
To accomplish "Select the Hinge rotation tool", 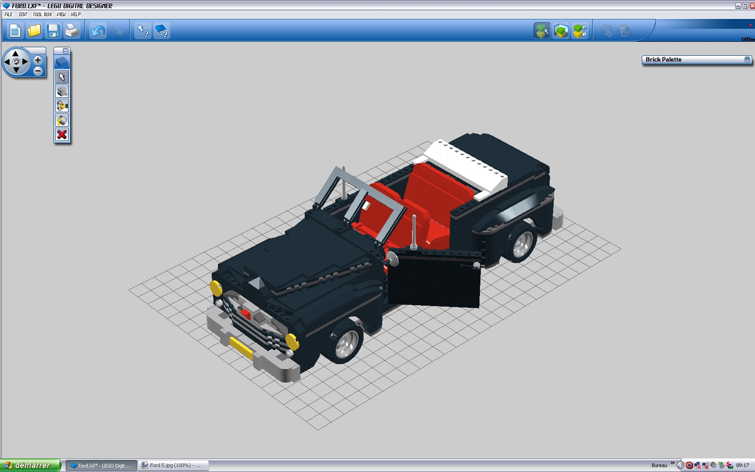I will pyautogui.click(x=62, y=106).
